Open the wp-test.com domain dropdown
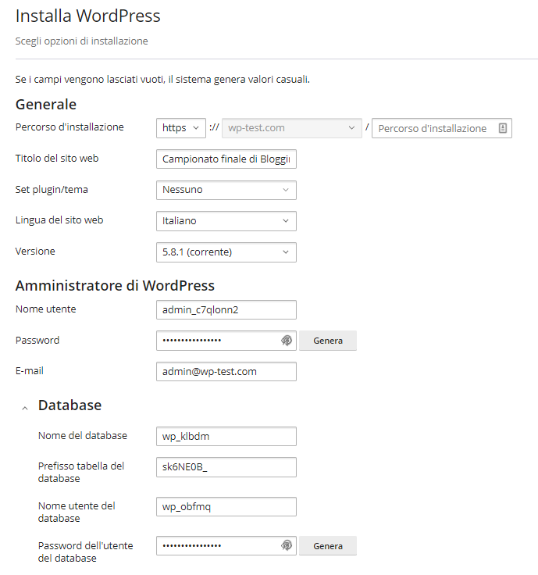The image size is (538, 575). coord(292,128)
